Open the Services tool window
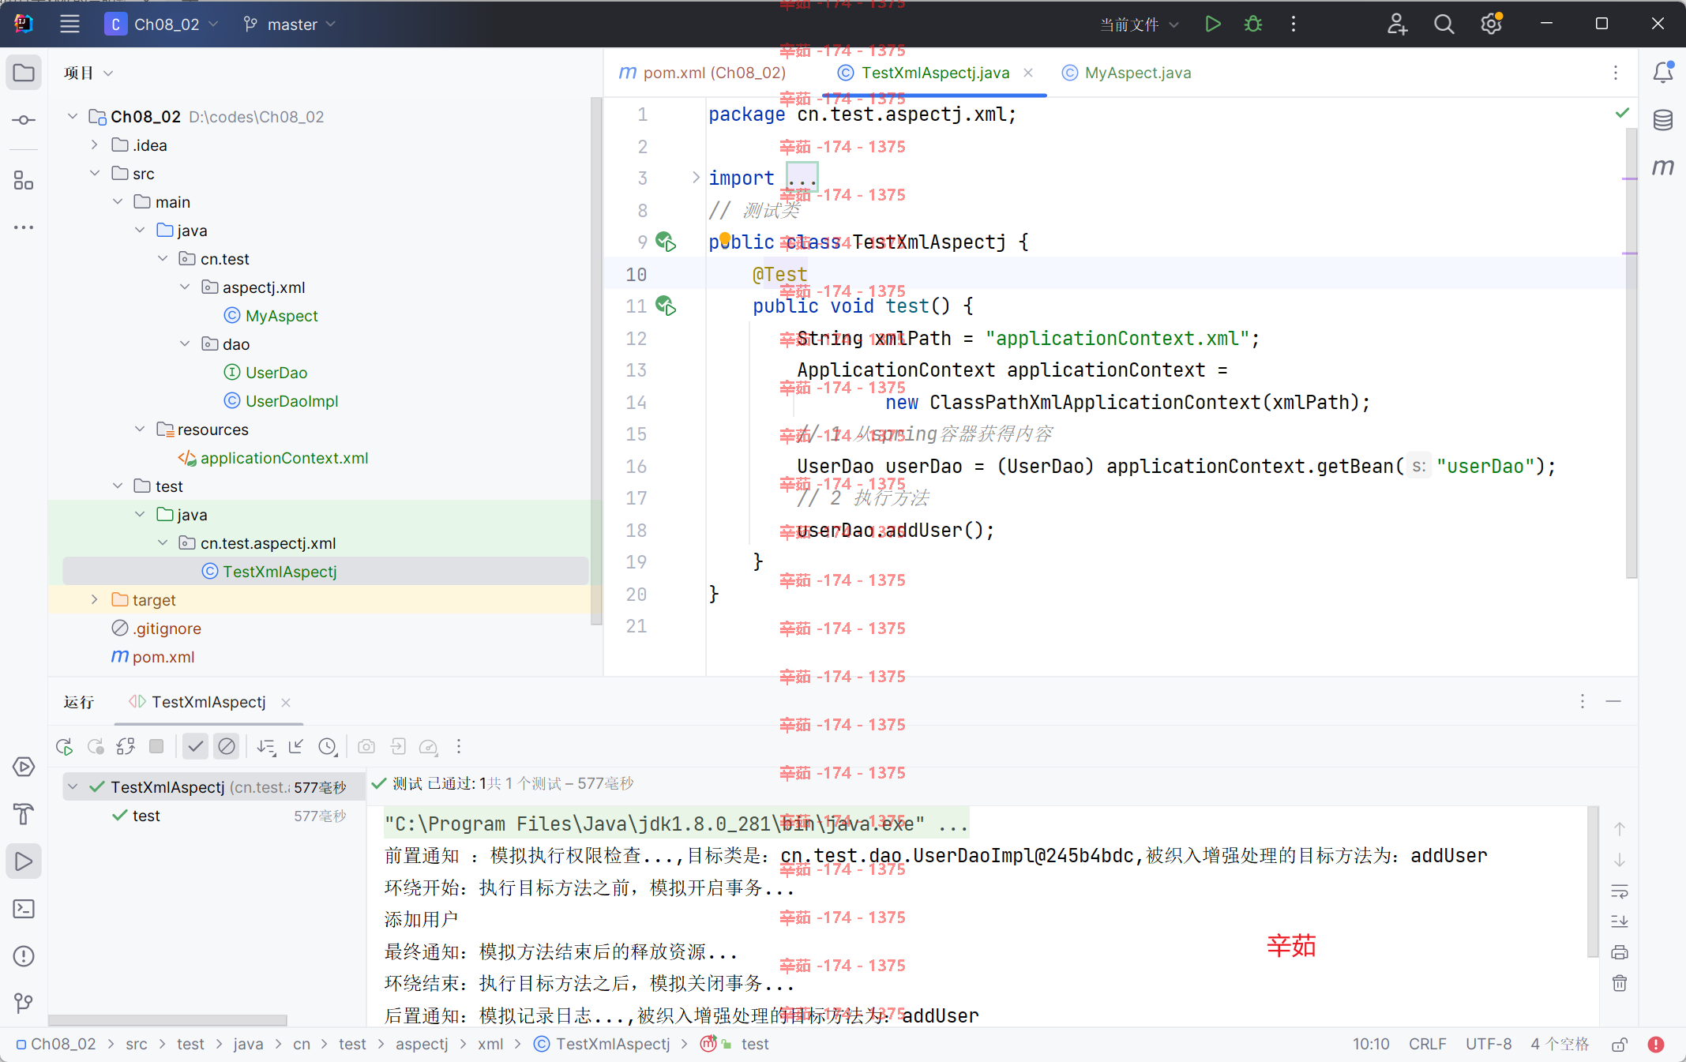 point(24,767)
